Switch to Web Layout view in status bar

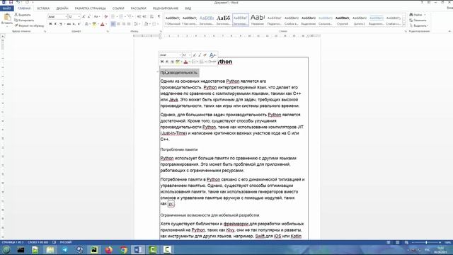406,242
